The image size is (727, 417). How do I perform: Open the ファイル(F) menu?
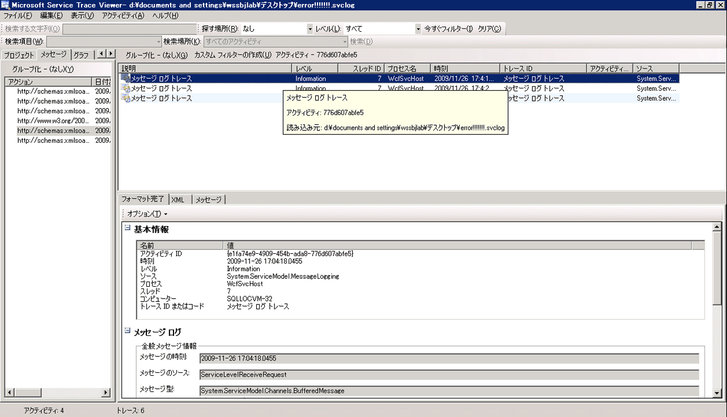pos(18,16)
